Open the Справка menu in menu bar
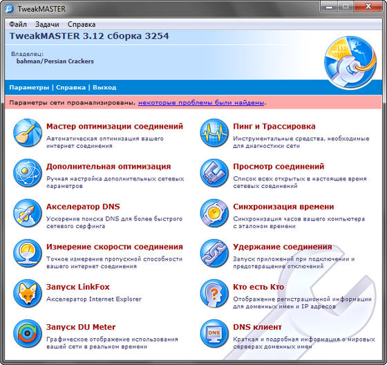Screen dimensions: 387x365 tap(82, 24)
